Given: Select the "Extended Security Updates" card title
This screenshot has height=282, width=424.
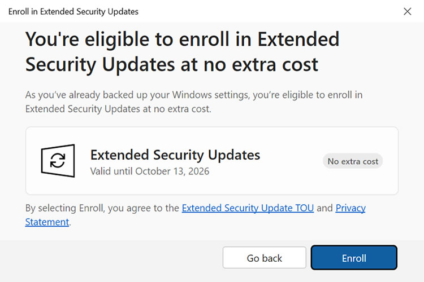Looking at the screenshot, I should 175,155.
